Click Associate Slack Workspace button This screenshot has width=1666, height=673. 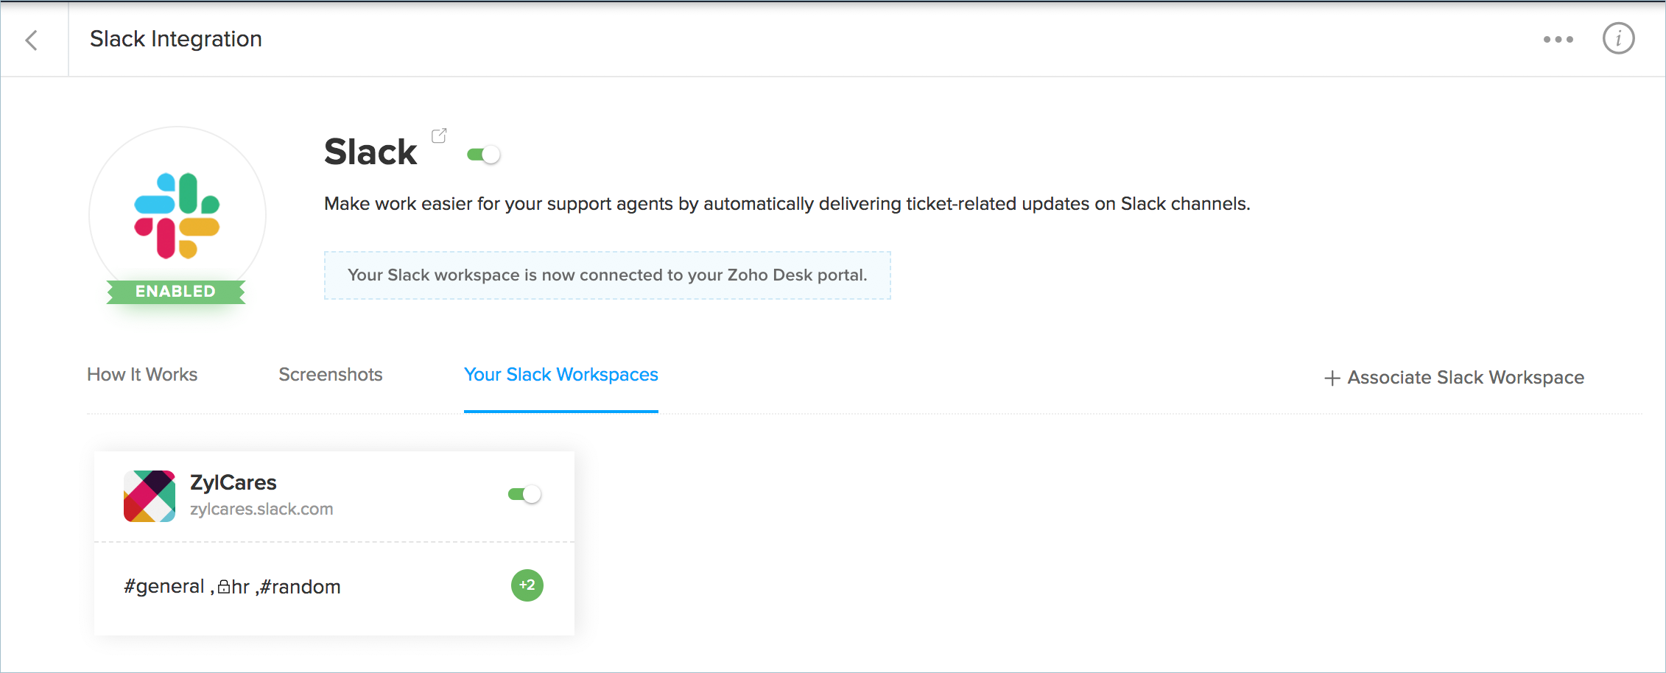1465,378
